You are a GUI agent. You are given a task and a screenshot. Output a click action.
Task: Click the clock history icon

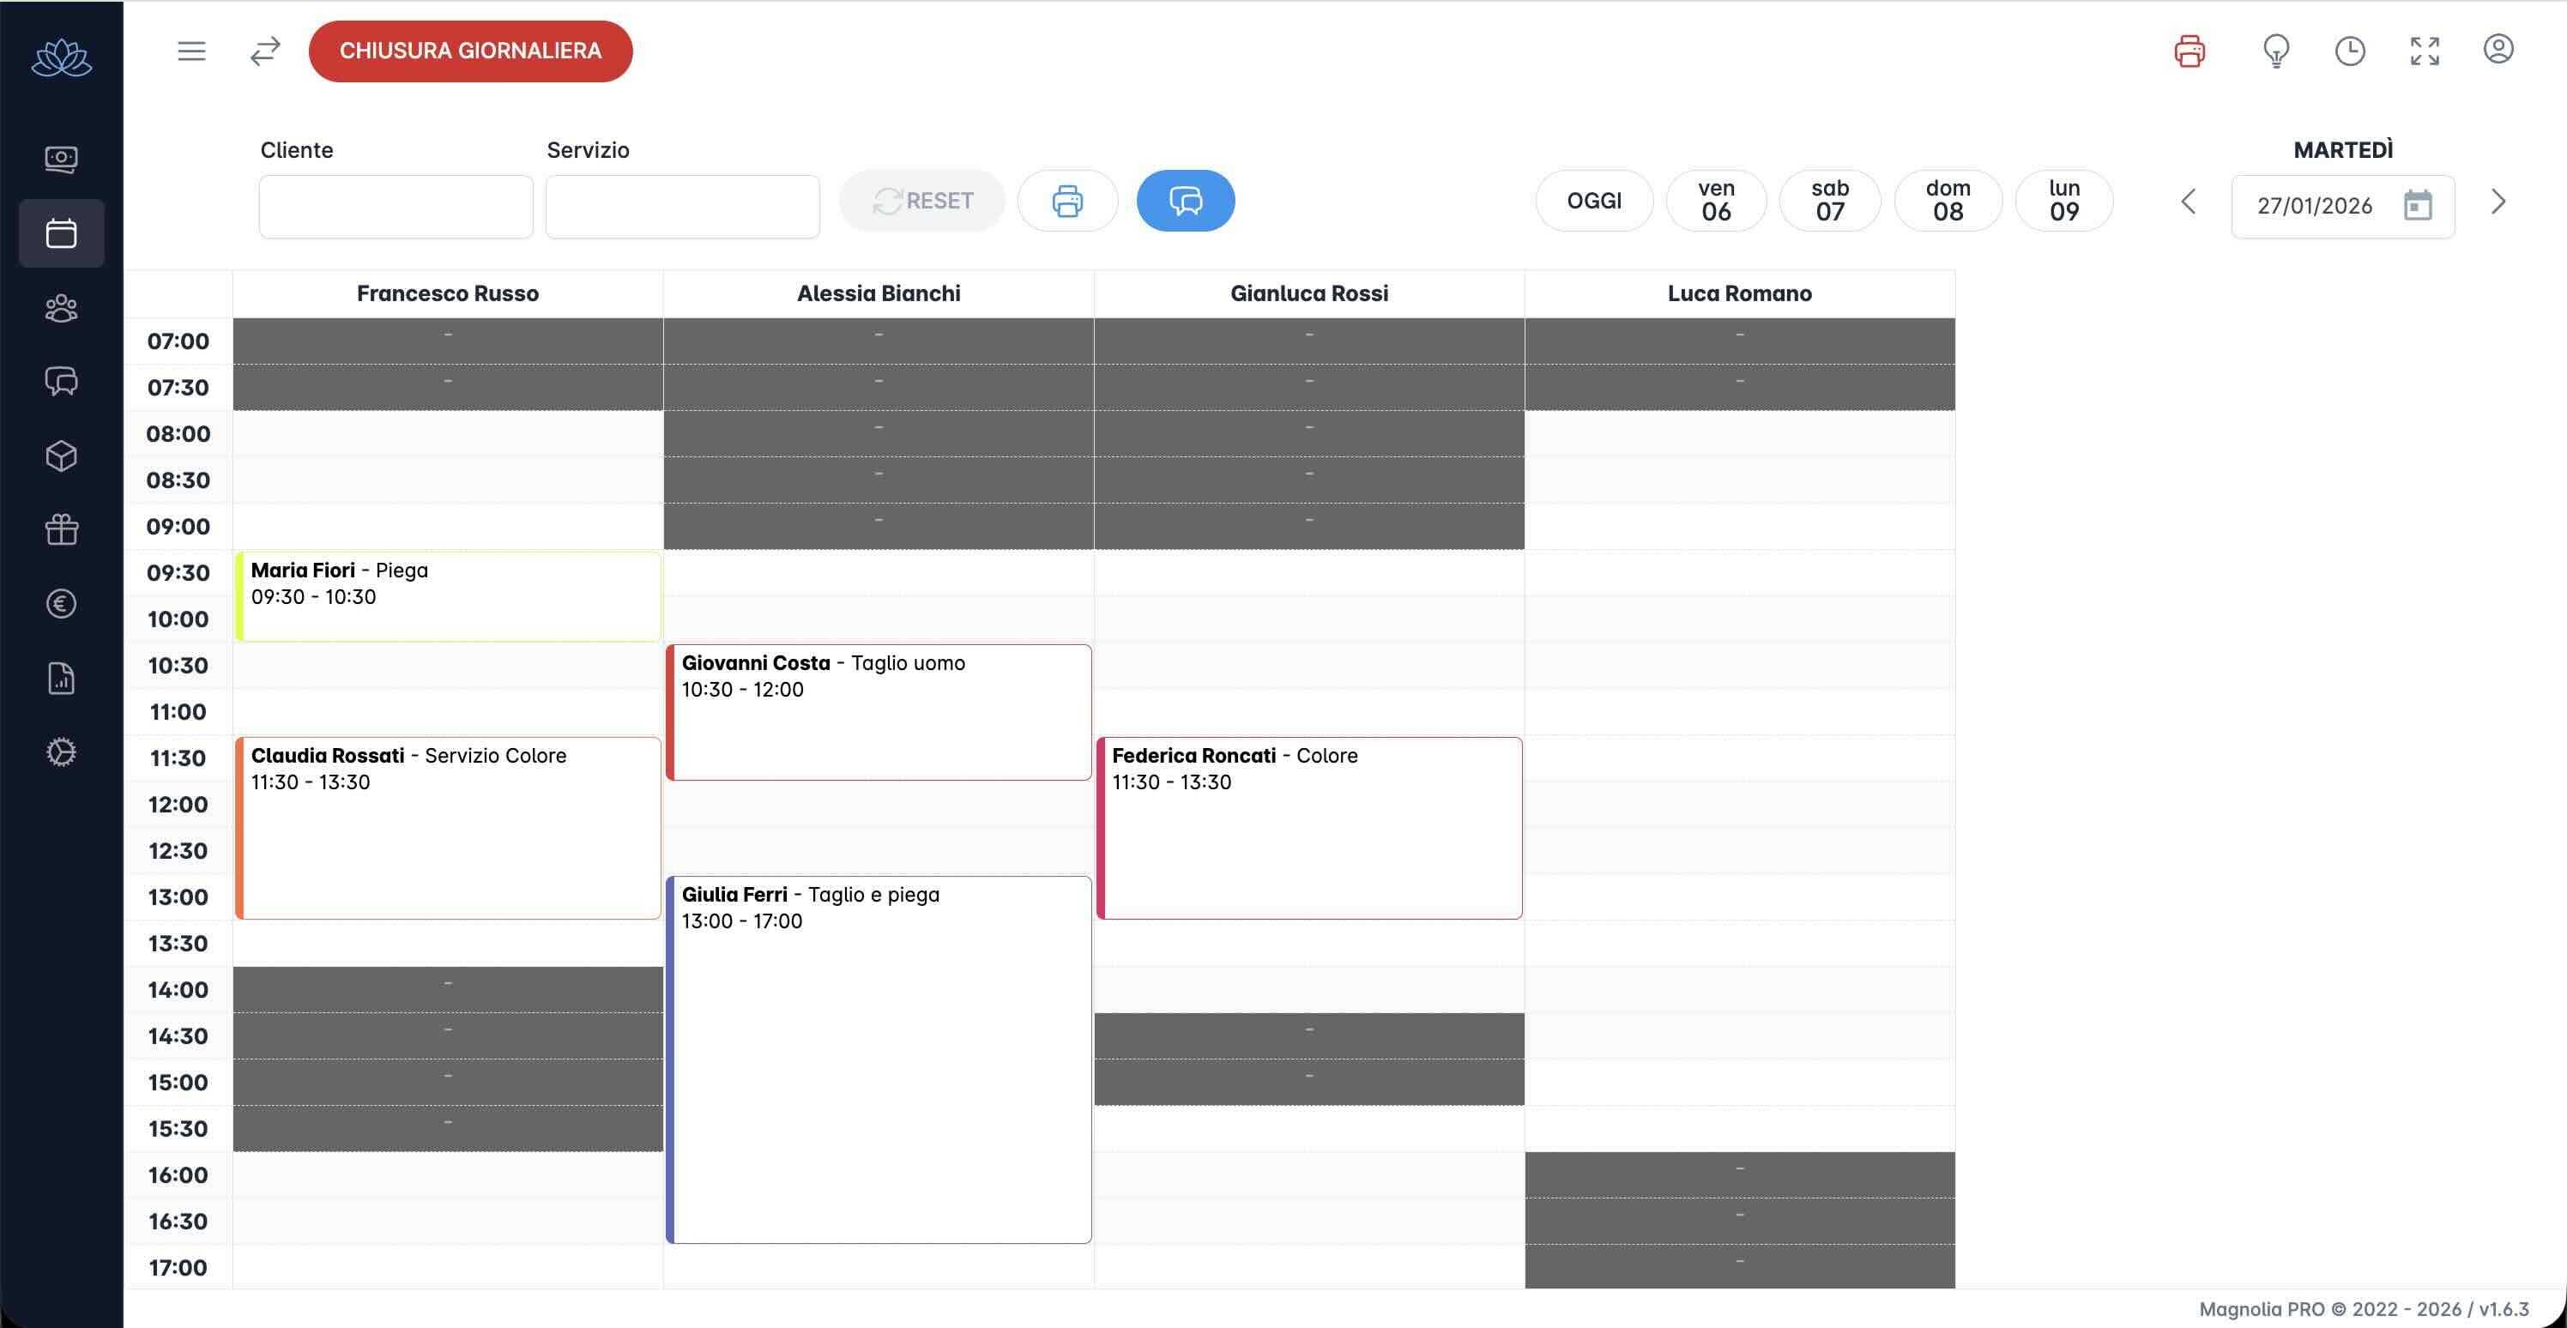point(2350,51)
